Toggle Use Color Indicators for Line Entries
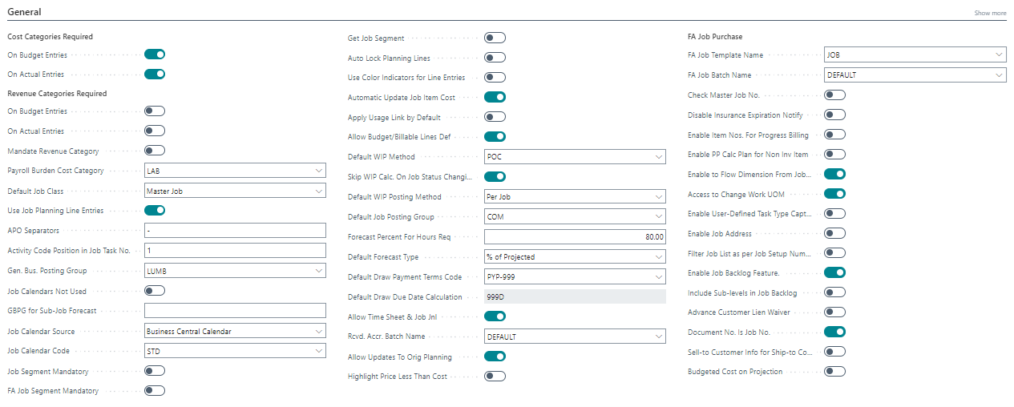The image size is (1014, 407). click(x=495, y=78)
